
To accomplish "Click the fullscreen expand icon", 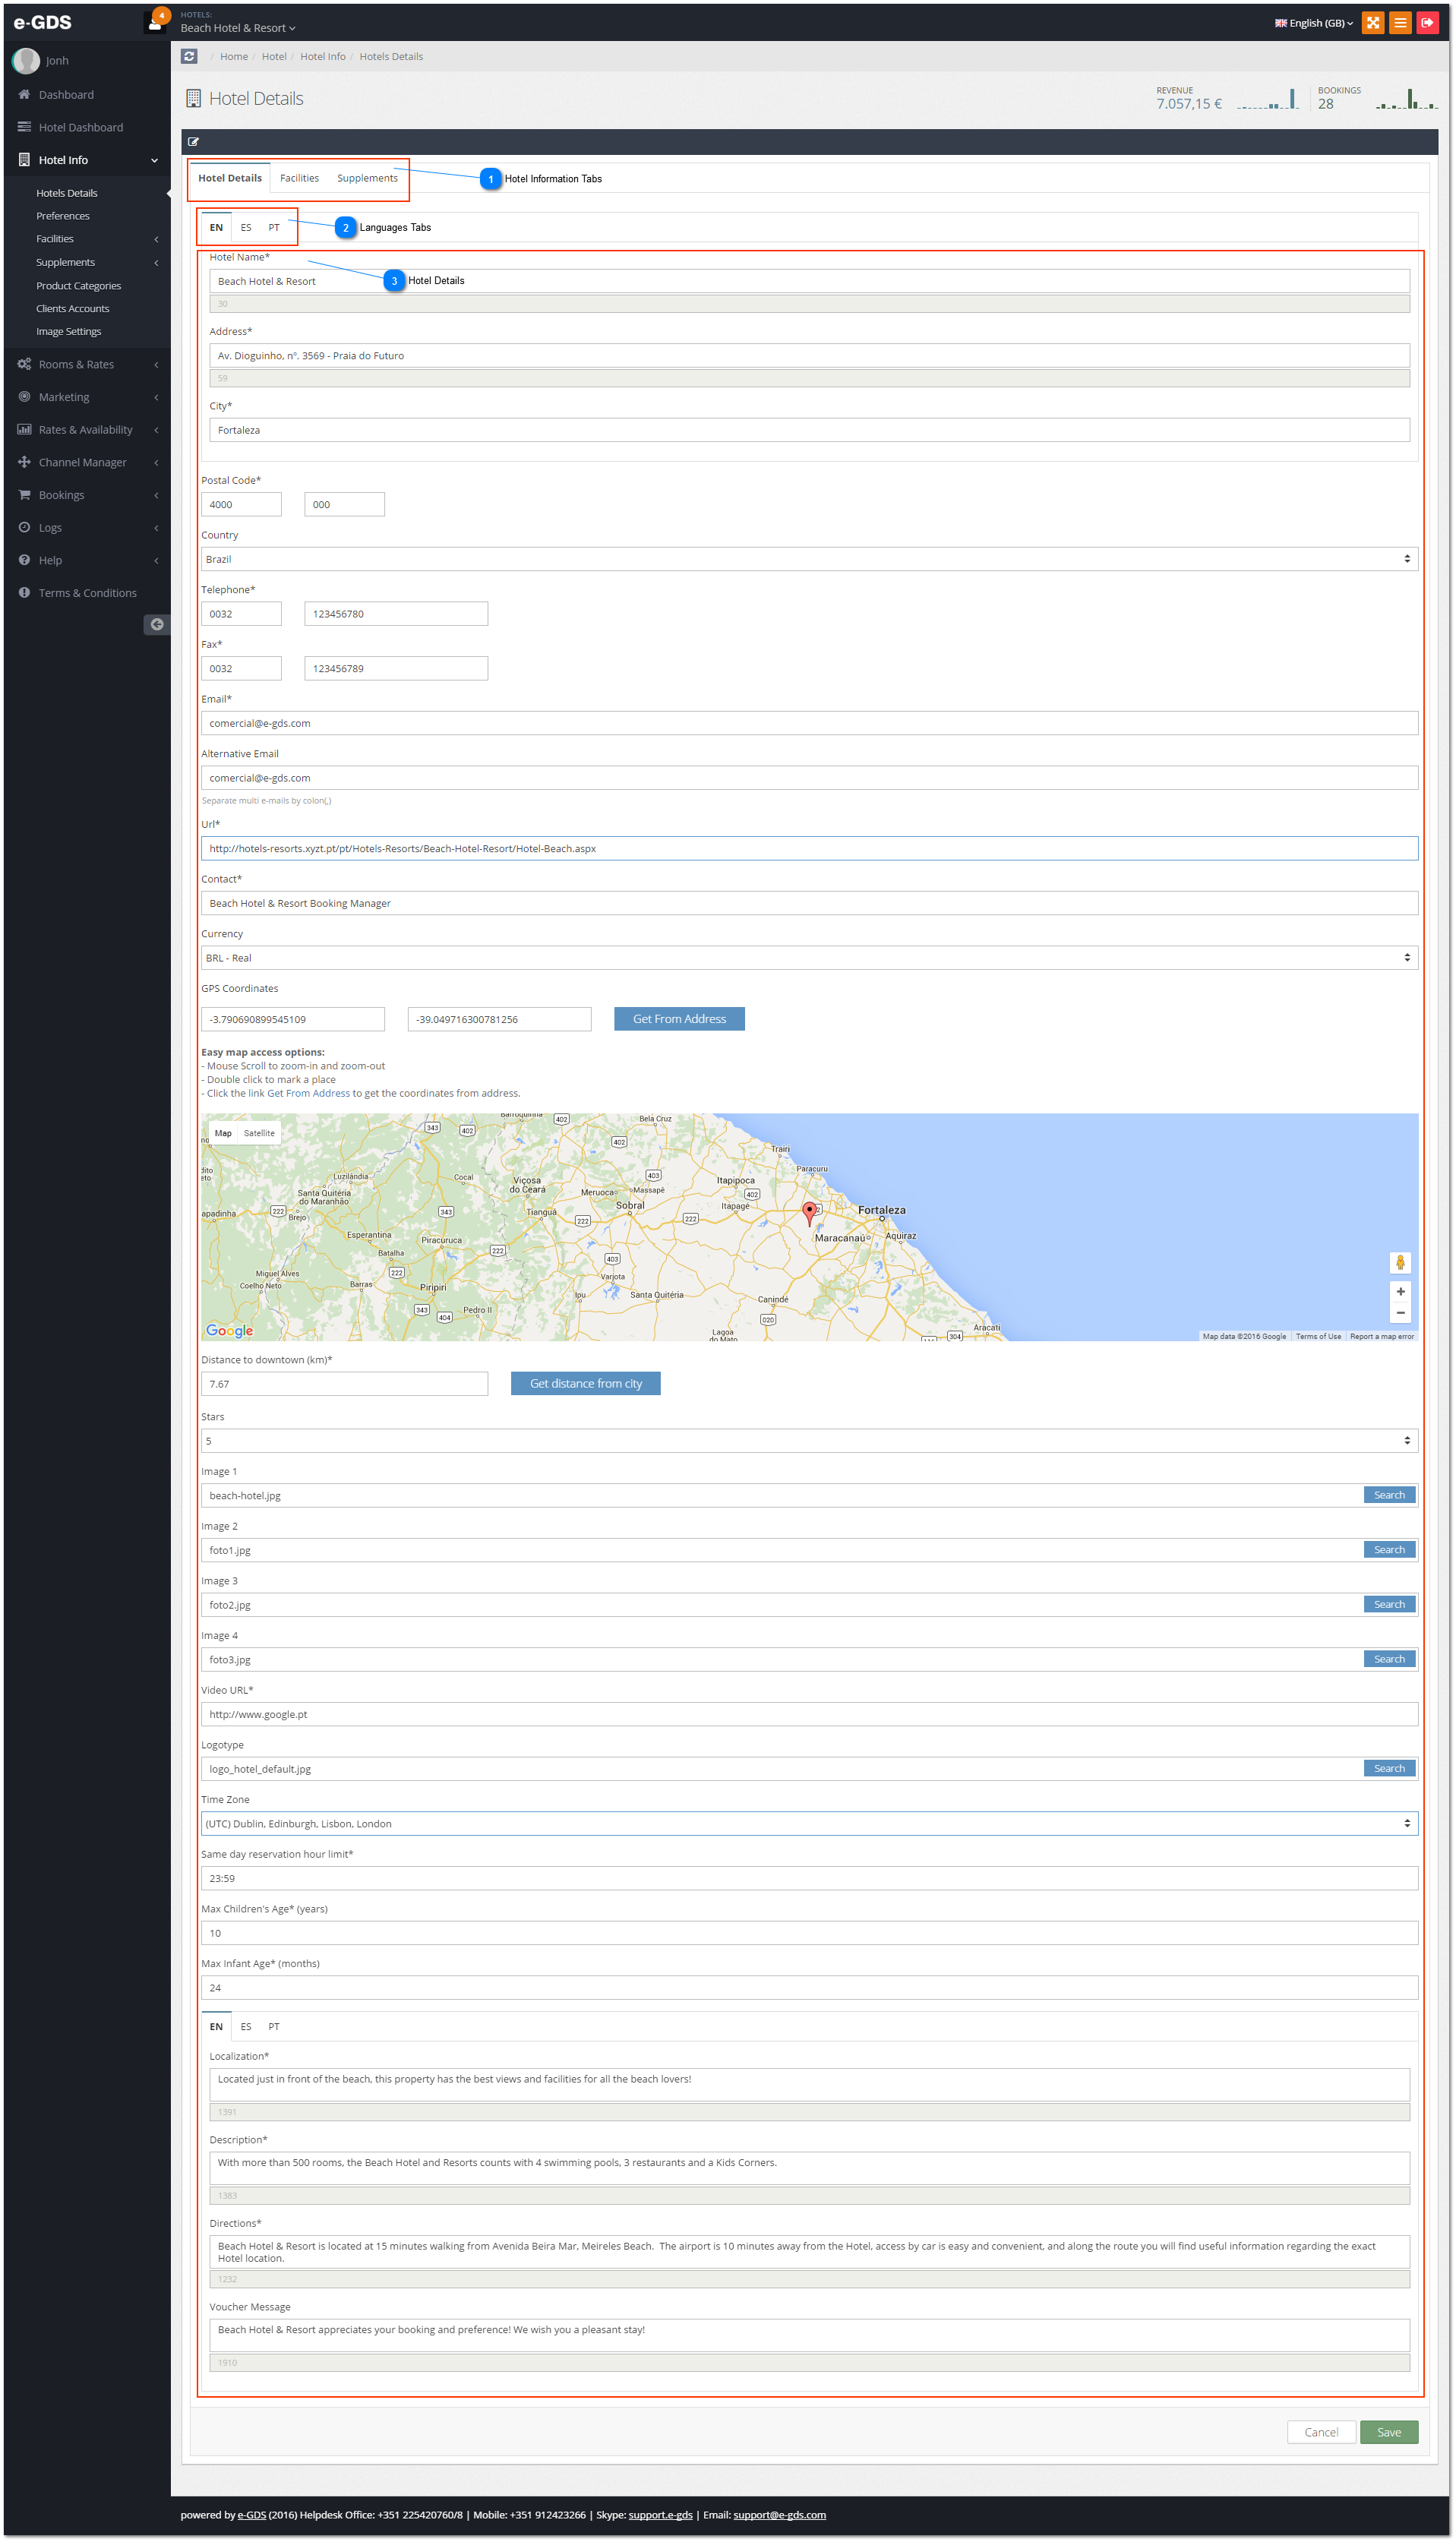I will pyautogui.click(x=1373, y=22).
